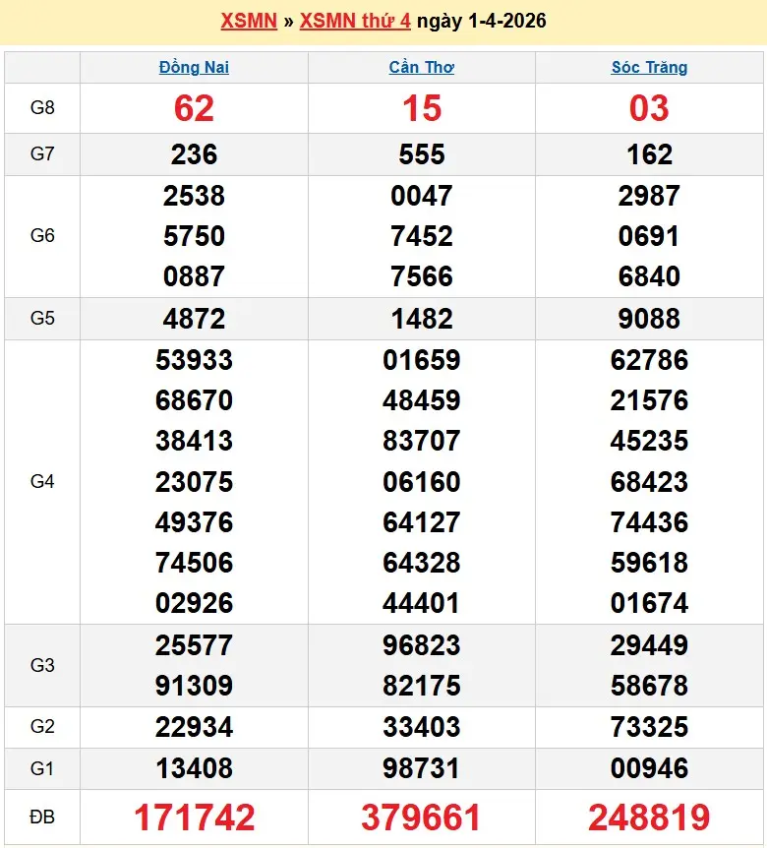Select the ĐB row label
The image size is (767, 848).
pyautogui.click(x=42, y=817)
